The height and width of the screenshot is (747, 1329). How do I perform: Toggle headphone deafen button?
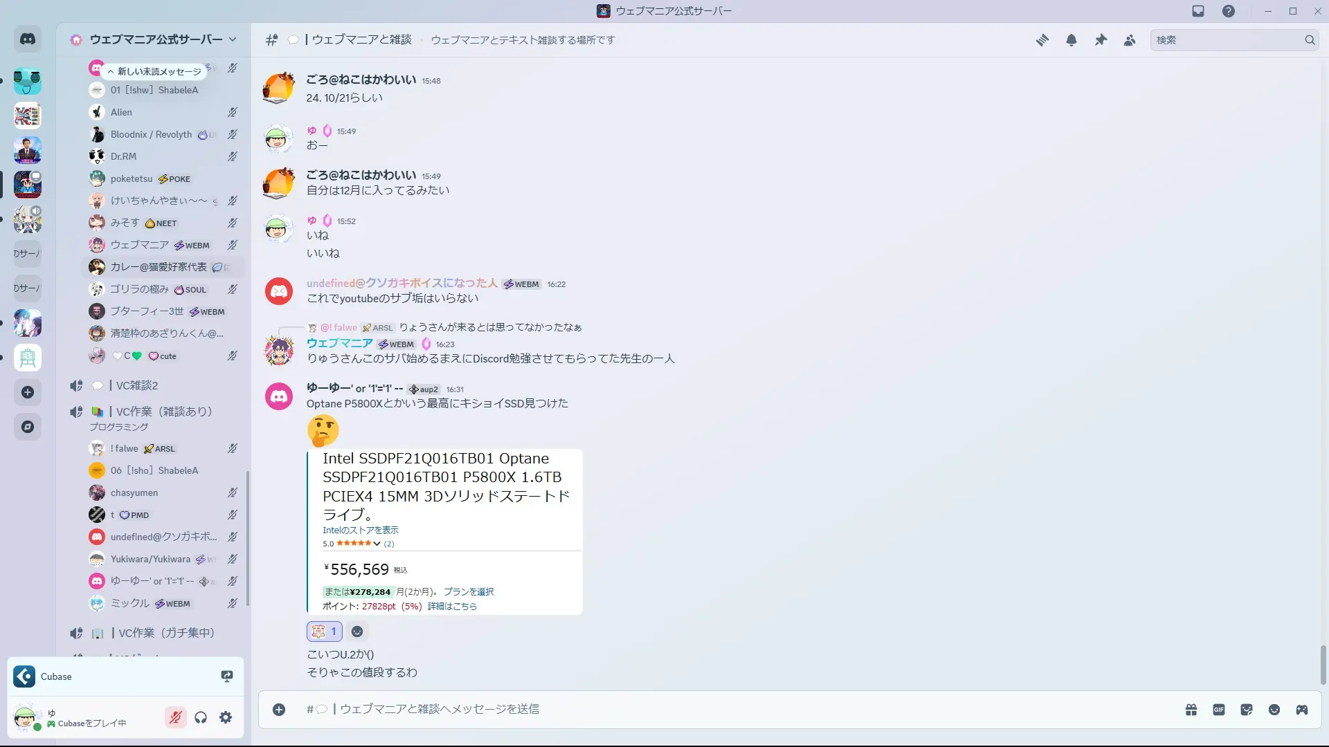pos(201,717)
